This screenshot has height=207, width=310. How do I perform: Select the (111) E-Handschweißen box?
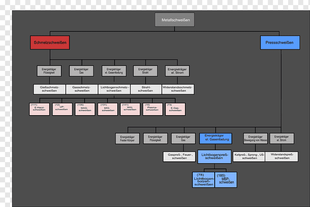tap(39, 109)
